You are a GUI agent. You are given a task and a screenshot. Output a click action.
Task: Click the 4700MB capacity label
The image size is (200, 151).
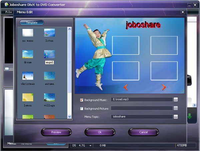point(182,145)
